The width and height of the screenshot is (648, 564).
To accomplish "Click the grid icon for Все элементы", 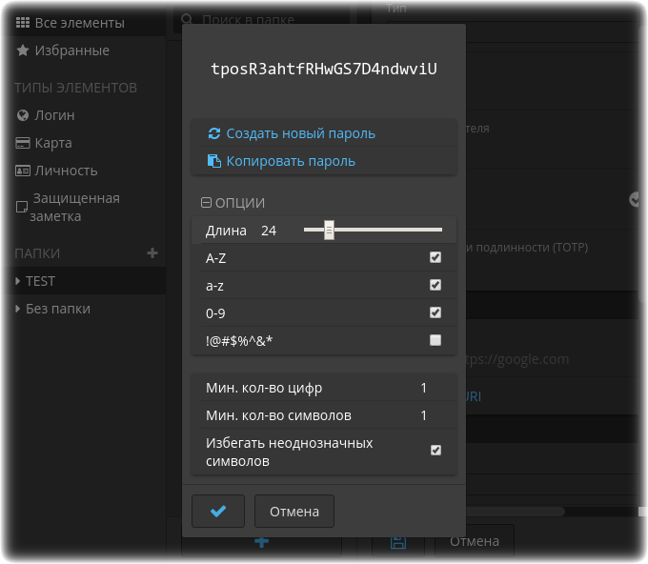I will coord(23,23).
